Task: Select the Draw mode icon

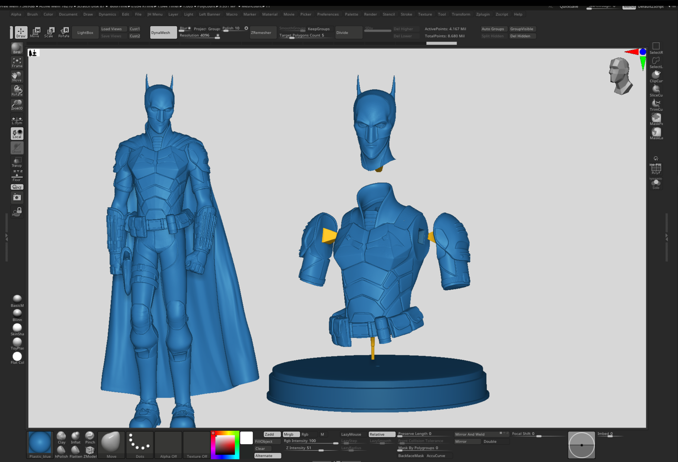Action: 21,32
